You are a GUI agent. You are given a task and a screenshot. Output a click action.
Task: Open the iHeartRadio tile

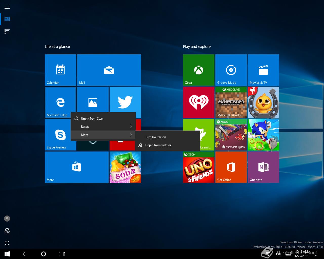tap(199, 102)
